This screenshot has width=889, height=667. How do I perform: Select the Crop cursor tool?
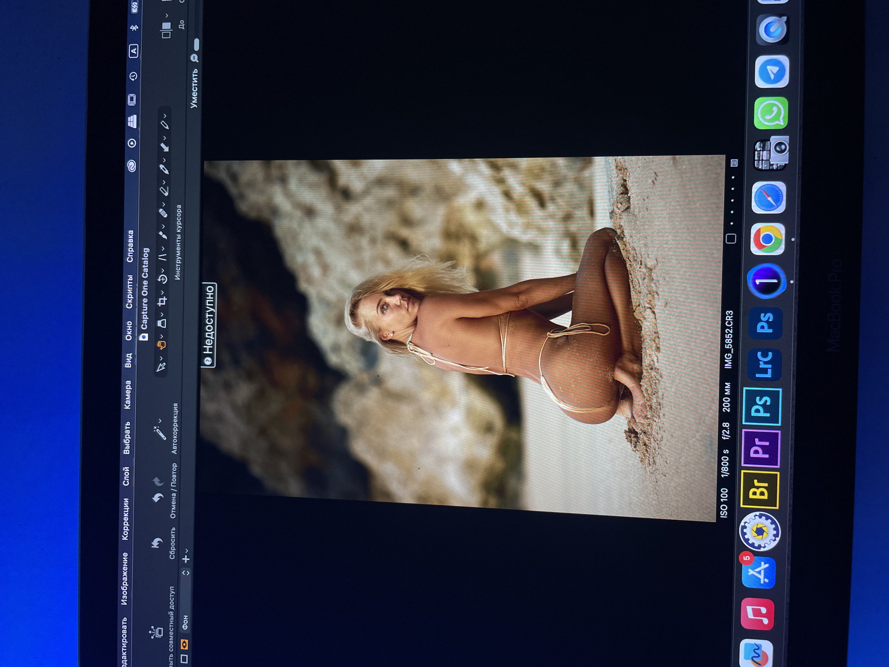tap(162, 301)
